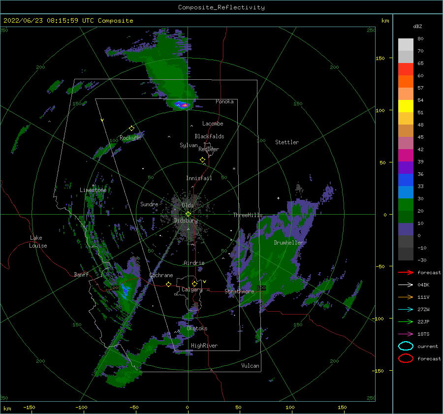Click the Ponoka city label
Viewport: 443px width, 414px height.
click(224, 101)
